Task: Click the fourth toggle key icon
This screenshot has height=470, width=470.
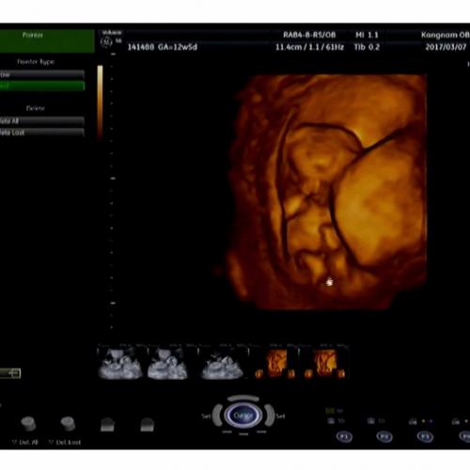Action: pos(148,425)
